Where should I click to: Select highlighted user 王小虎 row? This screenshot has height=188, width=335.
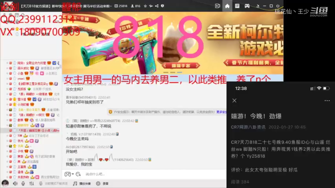pos(30,130)
